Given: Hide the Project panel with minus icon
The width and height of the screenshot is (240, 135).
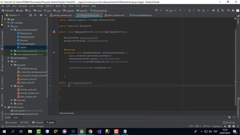Looking at the screenshot, I should coord(45,15).
